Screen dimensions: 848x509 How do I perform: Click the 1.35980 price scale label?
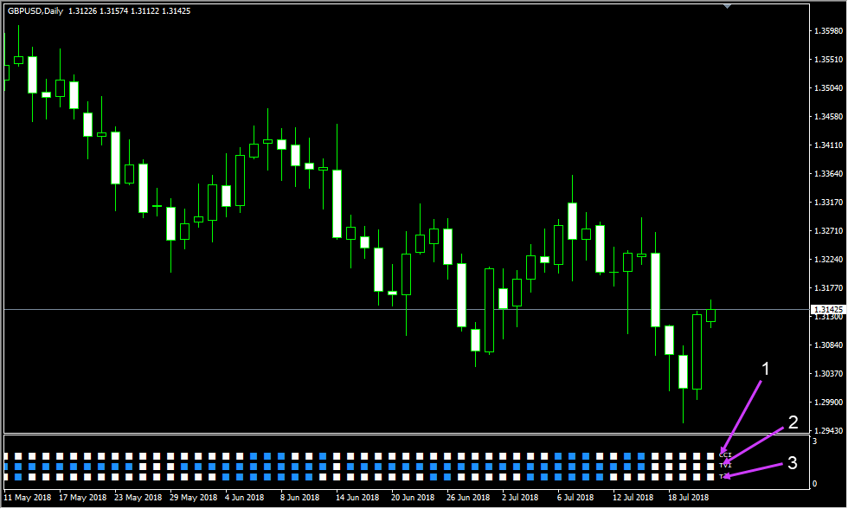click(828, 31)
